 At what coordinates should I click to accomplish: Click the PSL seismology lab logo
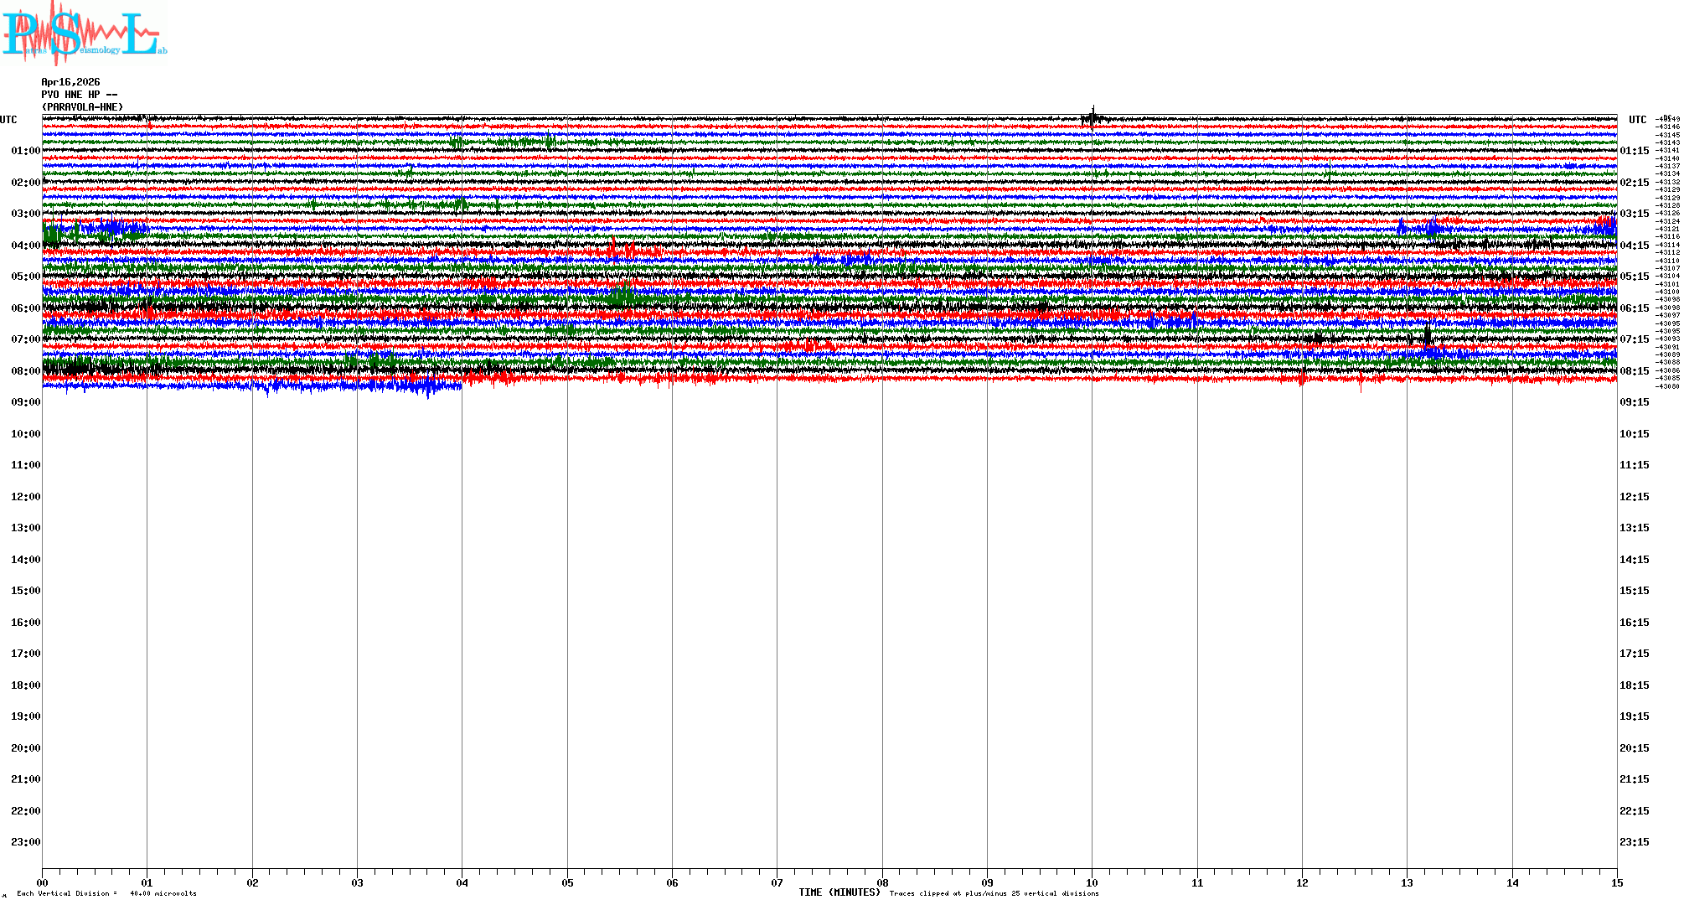click(x=84, y=34)
